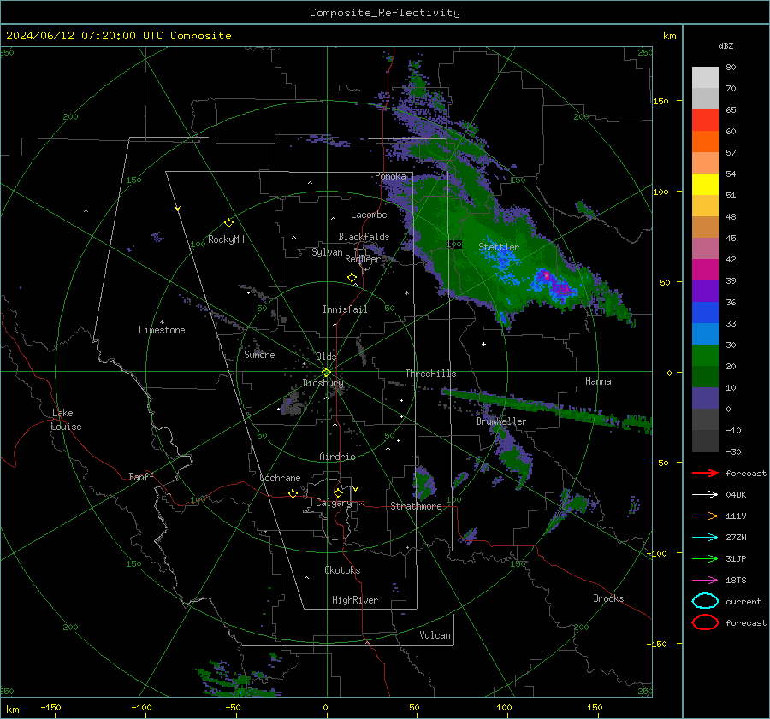Click the yellow 54 dBZ color swatch

pos(705,184)
